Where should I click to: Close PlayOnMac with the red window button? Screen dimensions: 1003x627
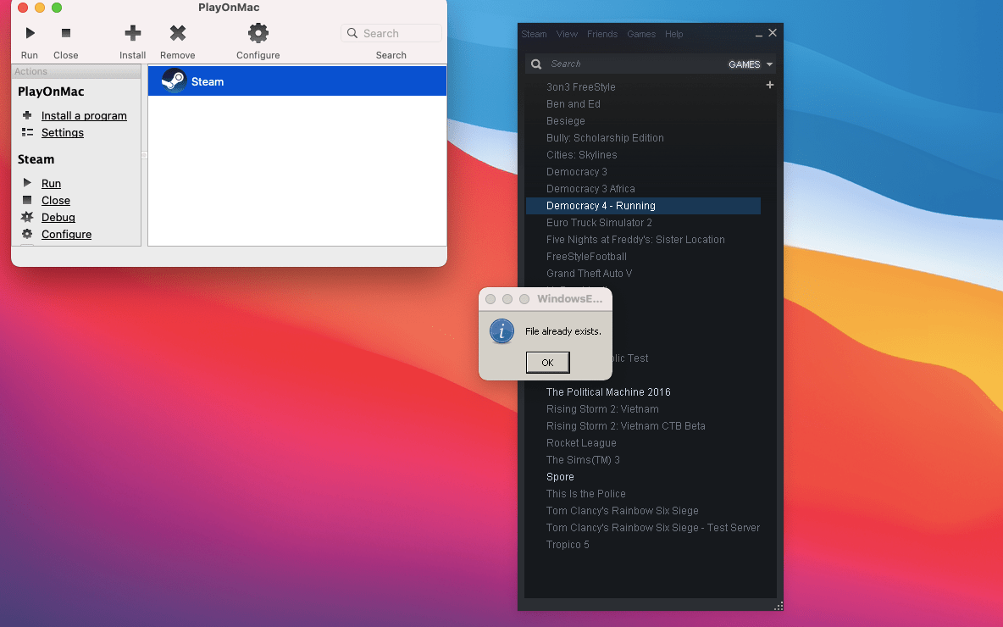23,8
